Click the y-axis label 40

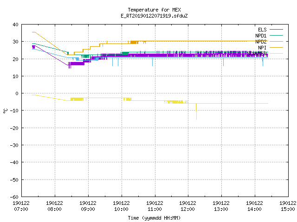point(15,25)
